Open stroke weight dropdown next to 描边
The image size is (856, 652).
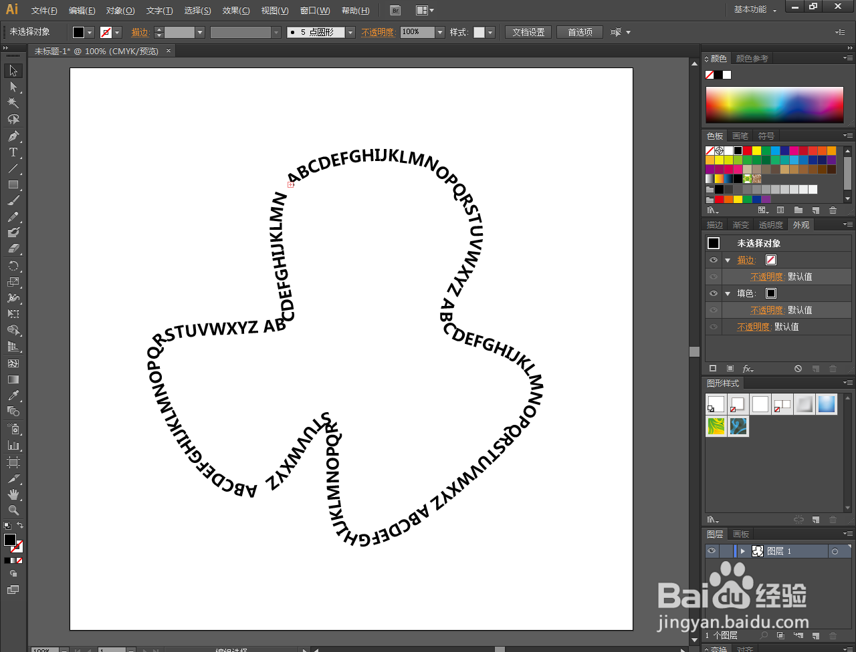tap(200, 32)
